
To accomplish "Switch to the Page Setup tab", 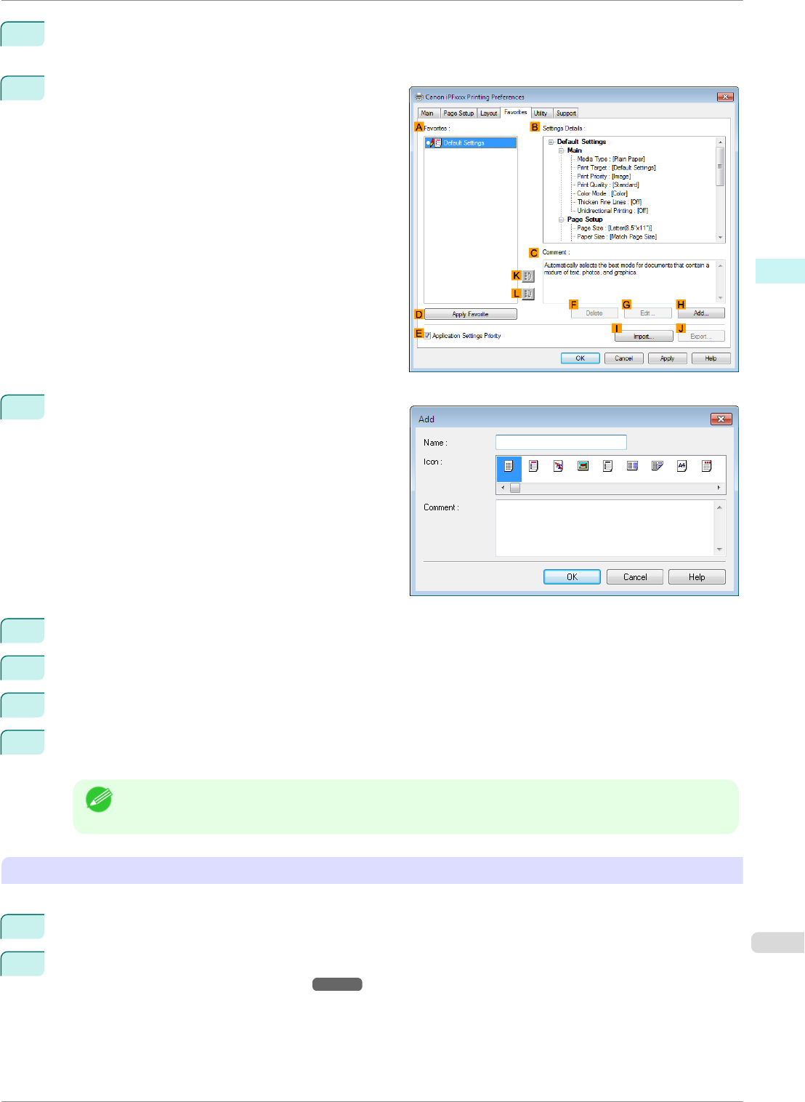I will click(x=458, y=113).
